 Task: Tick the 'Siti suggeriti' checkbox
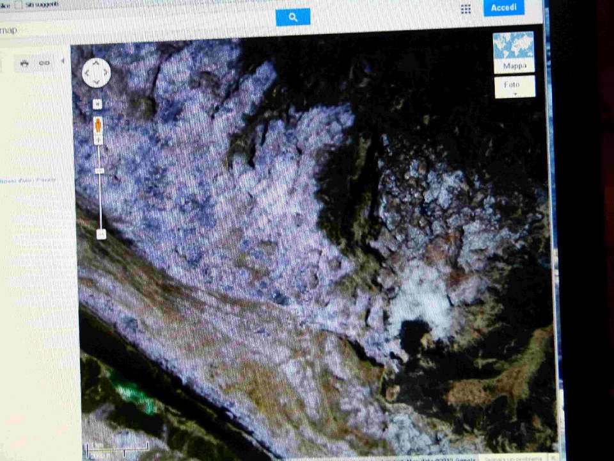point(20,3)
